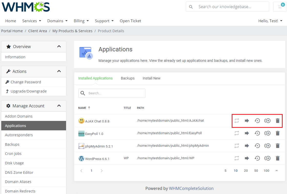Open the Hello, Test! account dropdown
The height and width of the screenshot is (194, 287).
270,21
